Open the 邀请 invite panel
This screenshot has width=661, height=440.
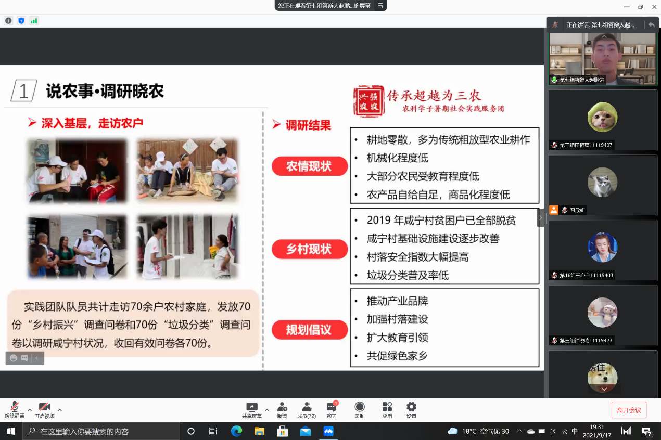pyautogui.click(x=282, y=410)
